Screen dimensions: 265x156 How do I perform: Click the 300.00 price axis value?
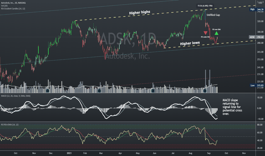point(260,32)
